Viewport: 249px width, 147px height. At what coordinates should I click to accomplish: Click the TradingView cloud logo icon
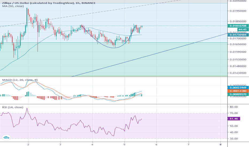pyautogui.click(x=6, y=137)
